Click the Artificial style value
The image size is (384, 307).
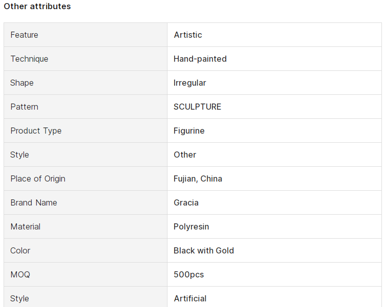tap(190, 298)
